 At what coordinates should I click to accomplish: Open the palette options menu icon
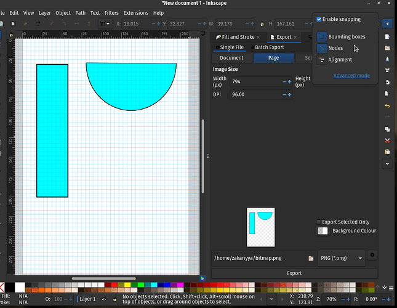pyautogui.click(x=391, y=288)
